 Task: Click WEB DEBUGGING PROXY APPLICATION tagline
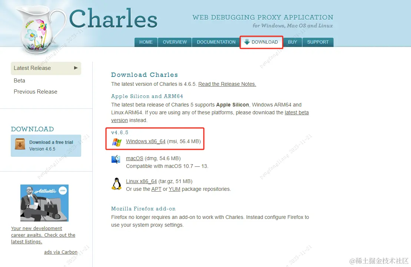(x=263, y=17)
